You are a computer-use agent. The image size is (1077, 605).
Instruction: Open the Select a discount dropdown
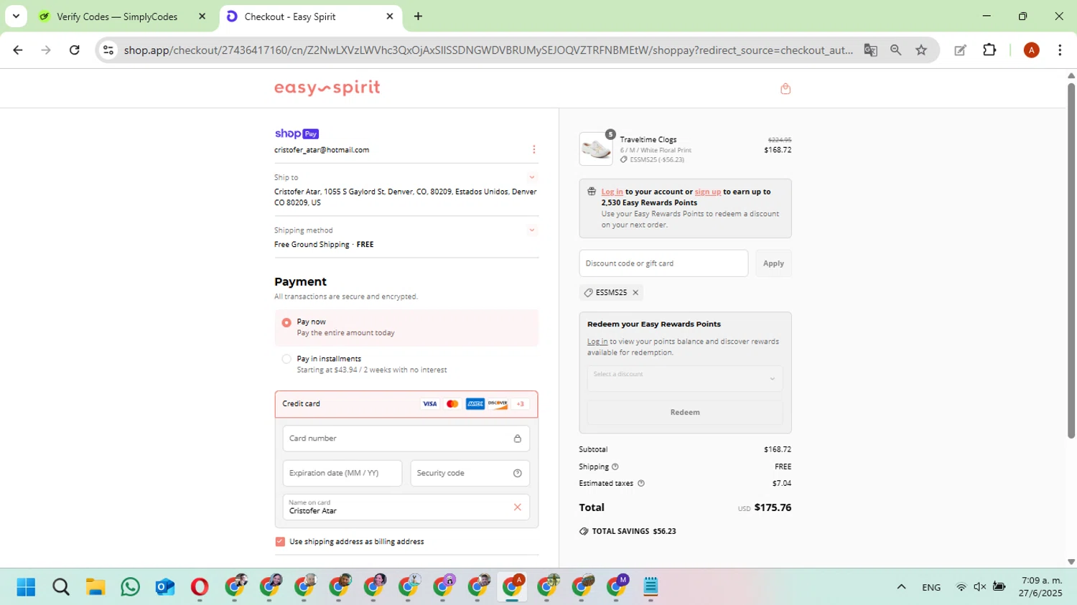click(x=685, y=378)
